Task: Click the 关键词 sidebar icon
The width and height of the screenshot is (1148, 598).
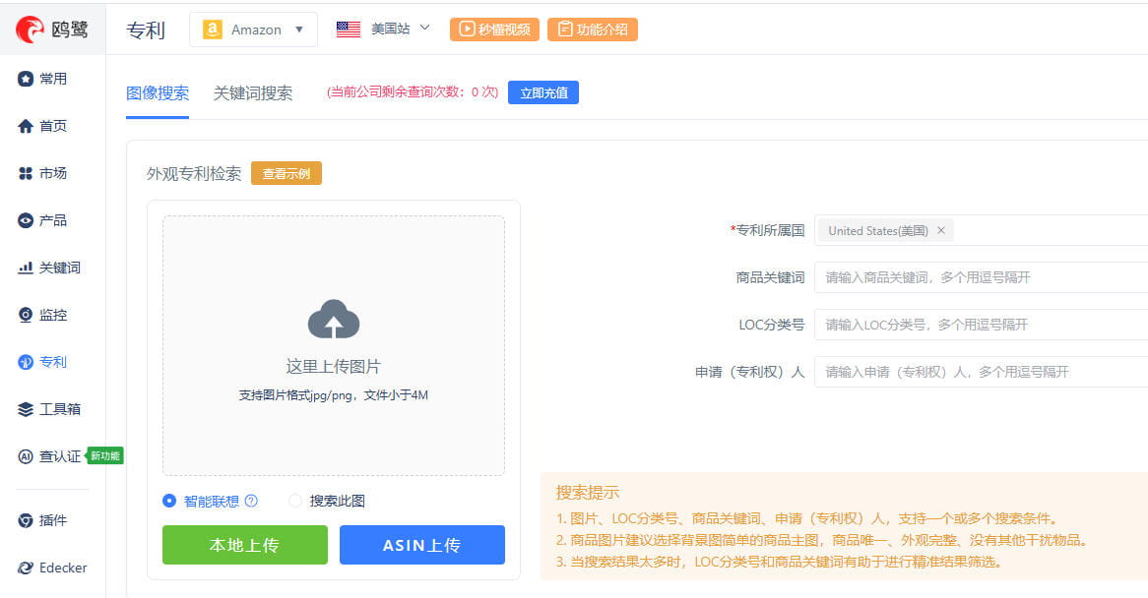Action: pos(48,268)
